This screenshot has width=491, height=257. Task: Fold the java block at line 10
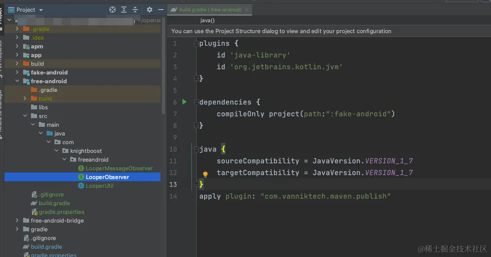(x=196, y=149)
